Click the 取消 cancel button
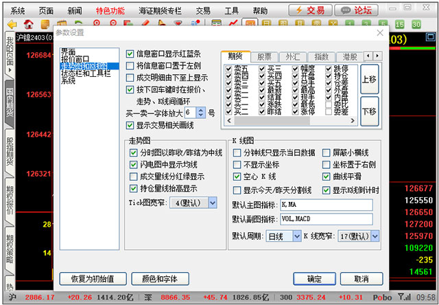This screenshot has width=439, height=305. [x=361, y=279]
